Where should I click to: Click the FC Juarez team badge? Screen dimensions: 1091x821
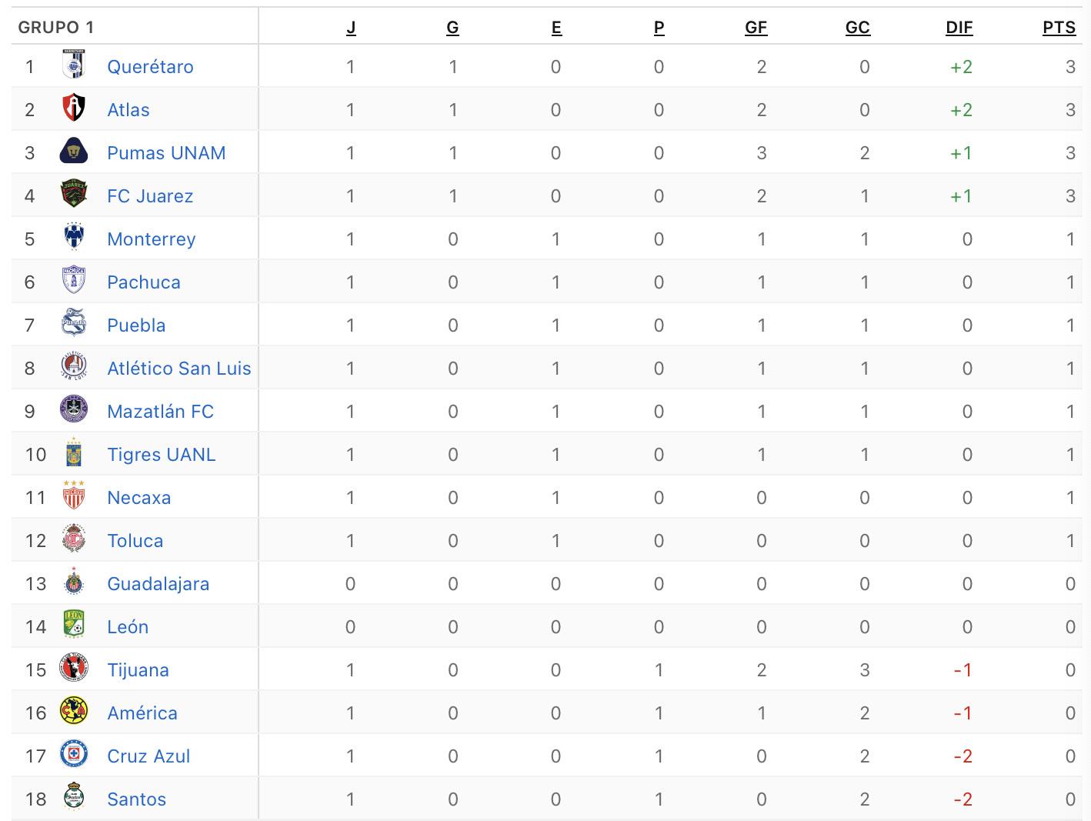point(74,195)
